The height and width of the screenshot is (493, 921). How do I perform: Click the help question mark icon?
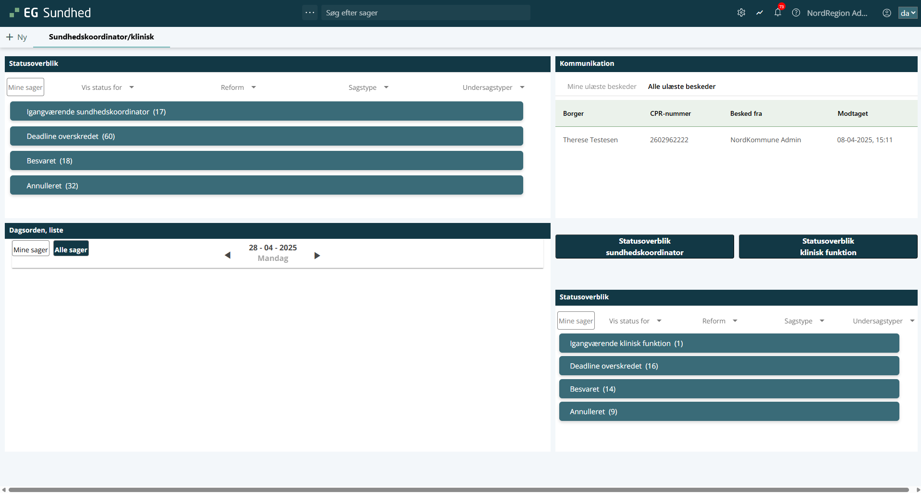pos(796,13)
